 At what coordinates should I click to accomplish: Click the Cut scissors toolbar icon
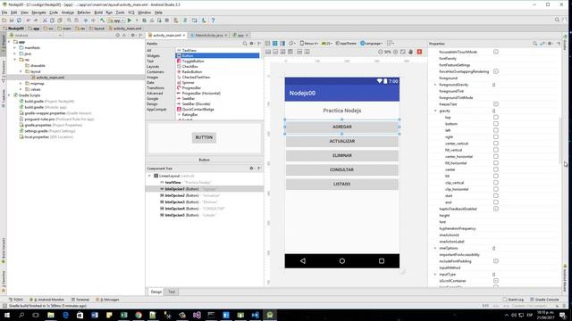coord(45,21)
